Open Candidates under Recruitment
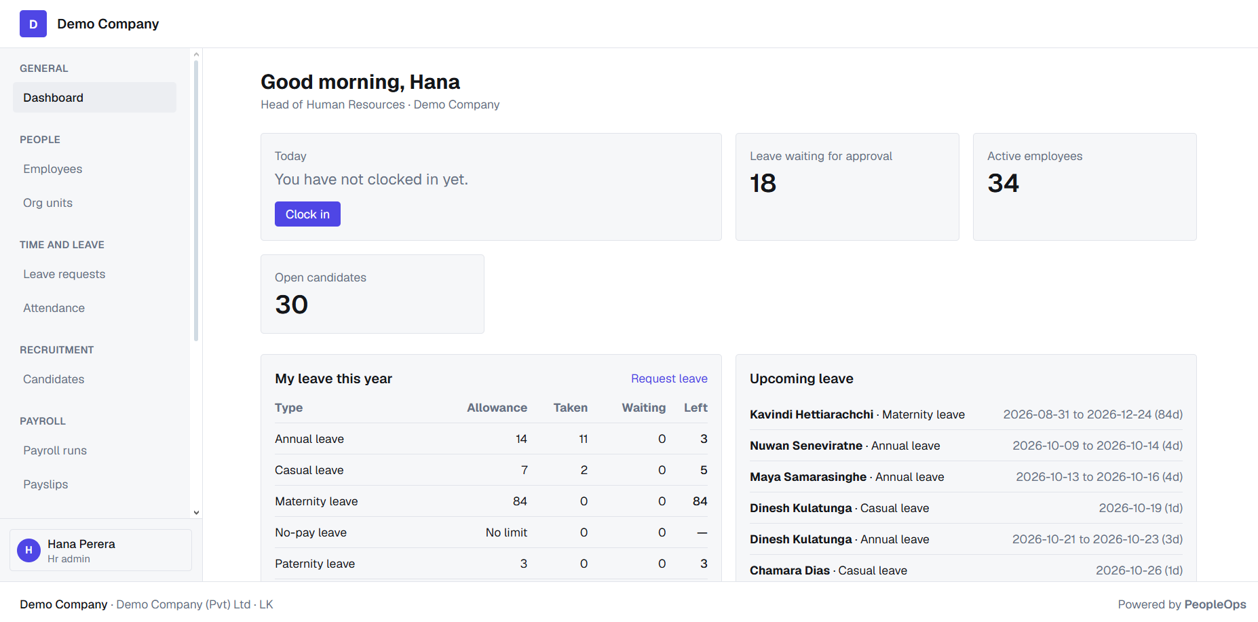Viewport: 1258px width, 622px height. [x=94, y=379]
